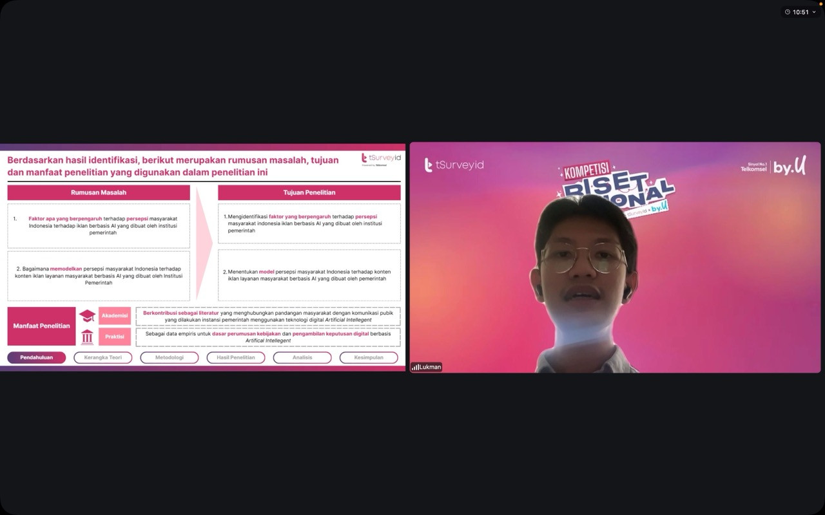Select Lukman's name label on the video
Image resolution: width=825 pixels, height=515 pixels.
point(430,367)
